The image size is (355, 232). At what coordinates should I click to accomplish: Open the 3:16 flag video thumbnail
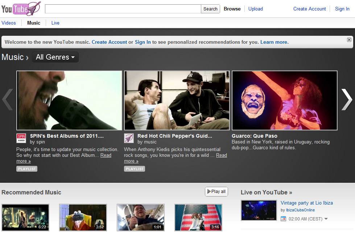pos(198,218)
